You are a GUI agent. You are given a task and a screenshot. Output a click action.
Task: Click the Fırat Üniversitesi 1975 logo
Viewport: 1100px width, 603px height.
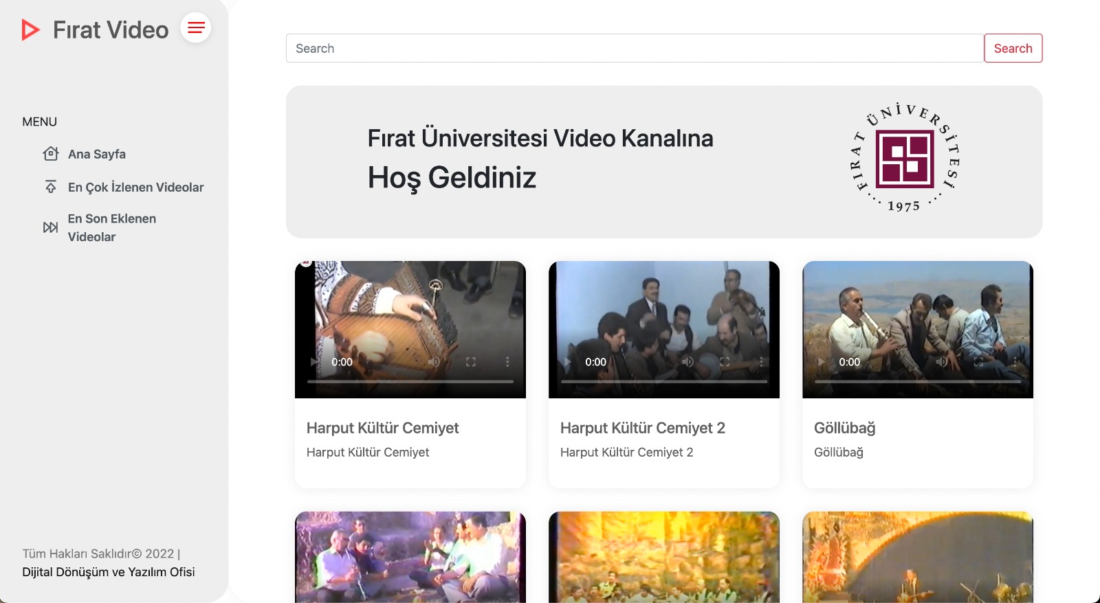pos(905,159)
